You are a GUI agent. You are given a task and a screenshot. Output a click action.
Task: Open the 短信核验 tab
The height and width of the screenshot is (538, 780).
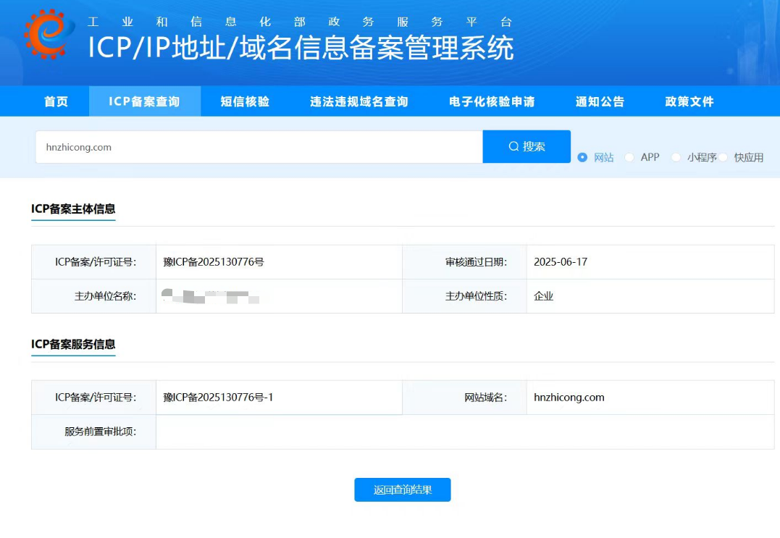(245, 101)
